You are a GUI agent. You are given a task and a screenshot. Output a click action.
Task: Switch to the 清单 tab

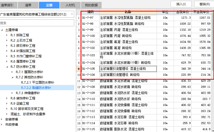pos(28,5)
